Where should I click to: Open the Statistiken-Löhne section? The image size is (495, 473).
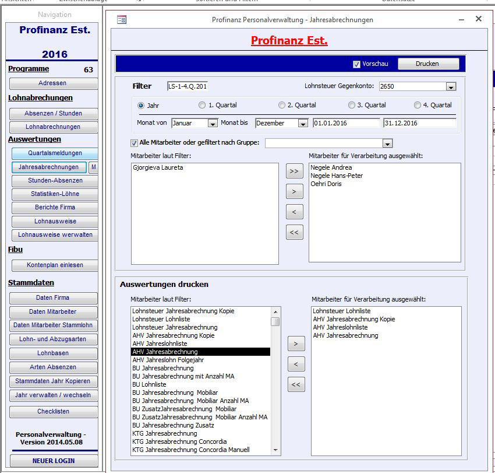pyautogui.click(x=55, y=194)
